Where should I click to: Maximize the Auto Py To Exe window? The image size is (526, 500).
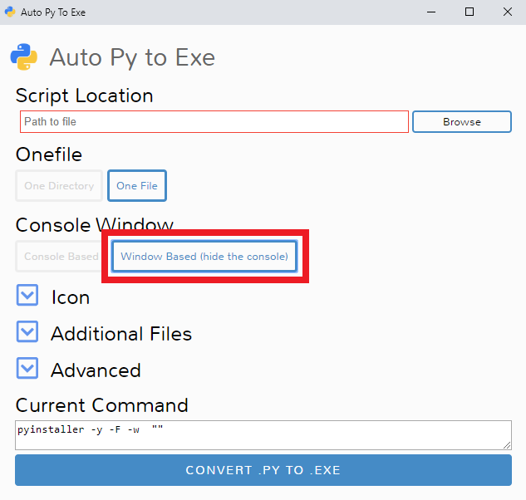click(469, 12)
